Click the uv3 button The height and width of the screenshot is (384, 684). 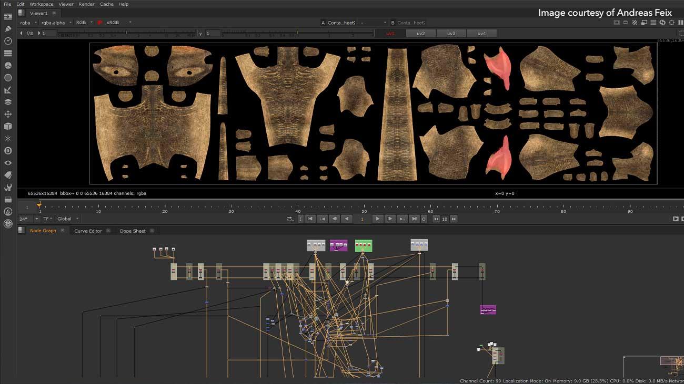click(451, 33)
